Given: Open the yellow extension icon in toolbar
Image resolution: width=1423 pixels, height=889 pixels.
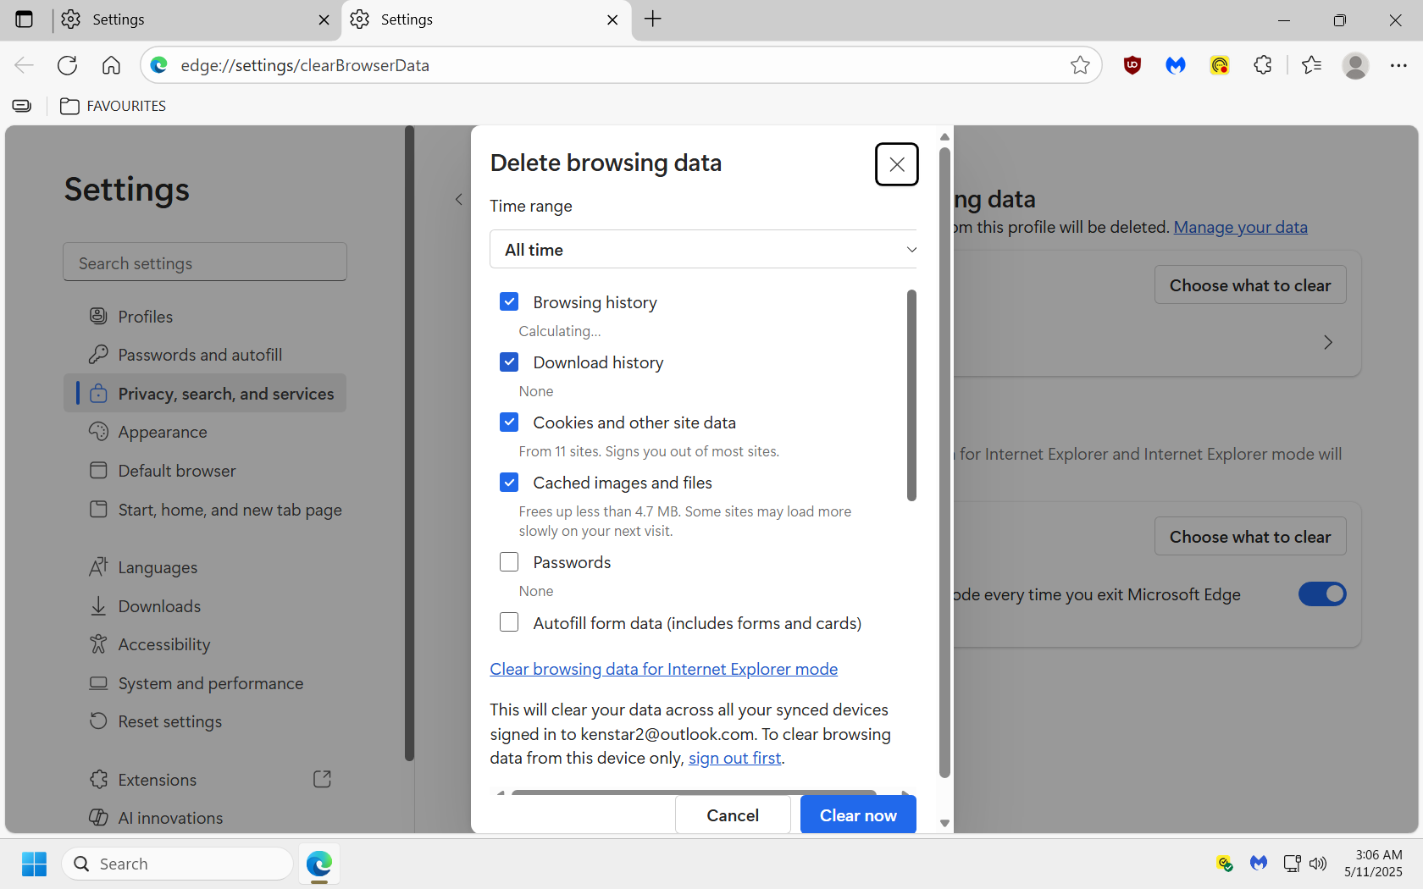Looking at the screenshot, I should (1220, 65).
